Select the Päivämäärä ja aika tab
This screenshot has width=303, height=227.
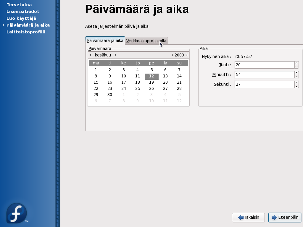[x=105, y=41]
